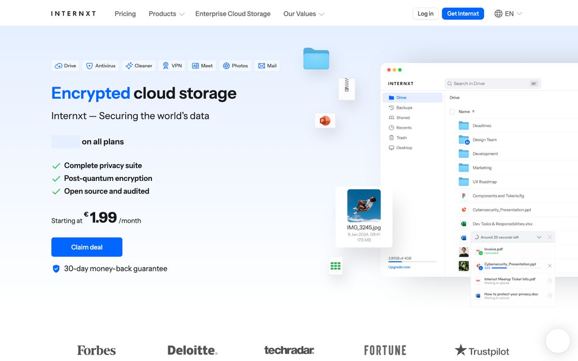Expand the Products menu
The height and width of the screenshot is (361, 578).
point(167,14)
